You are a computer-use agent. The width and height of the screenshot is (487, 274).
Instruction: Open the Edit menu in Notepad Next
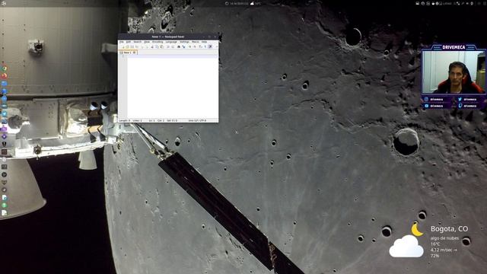tap(129, 42)
